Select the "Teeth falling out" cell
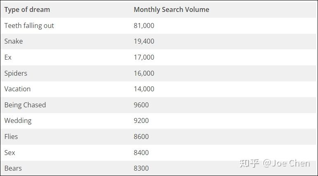 coord(29,25)
